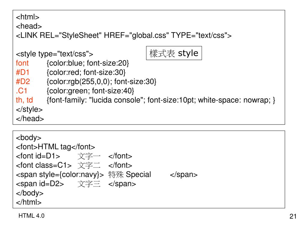
Task: Click the LINK REL StyleSheet line
Action: (x=124, y=35)
